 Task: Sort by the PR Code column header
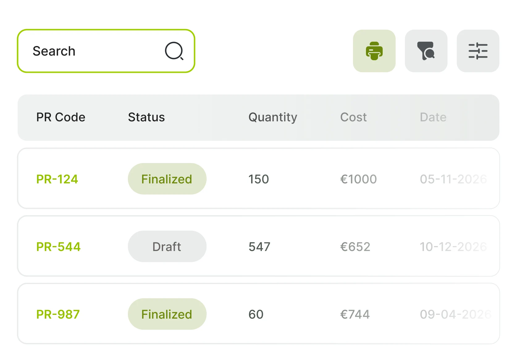pos(61,117)
